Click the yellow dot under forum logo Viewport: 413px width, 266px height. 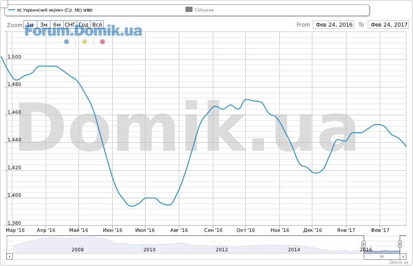pos(84,42)
